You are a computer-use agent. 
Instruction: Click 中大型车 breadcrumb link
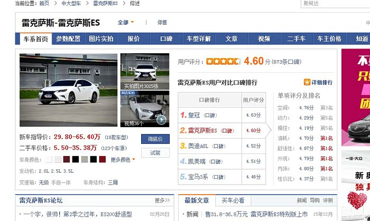click(71, 3)
